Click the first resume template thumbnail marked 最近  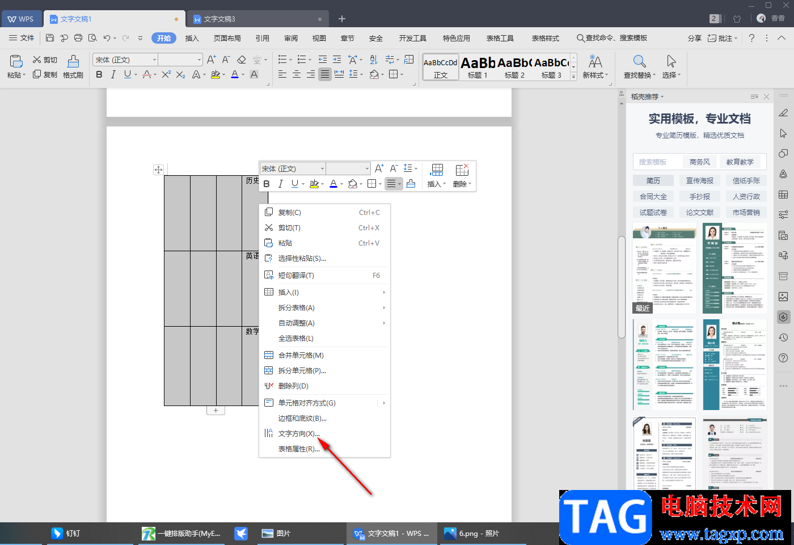click(665, 268)
